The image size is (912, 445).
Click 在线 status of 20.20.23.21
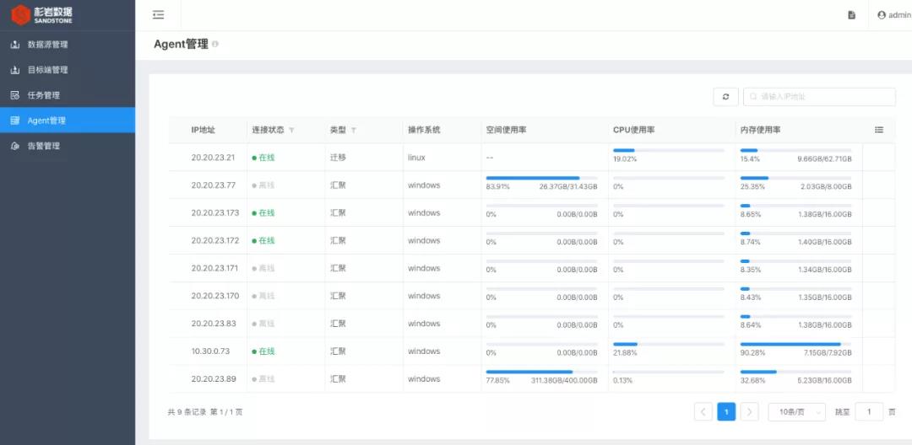(263, 158)
